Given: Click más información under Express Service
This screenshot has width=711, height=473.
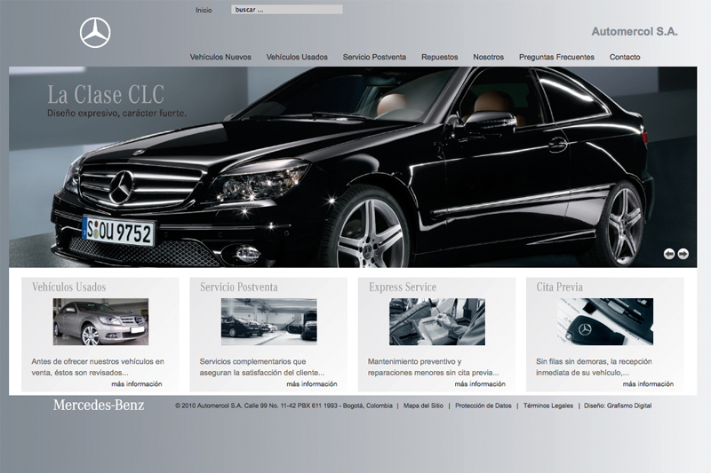Looking at the screenshot, I should tap(480, 384).
